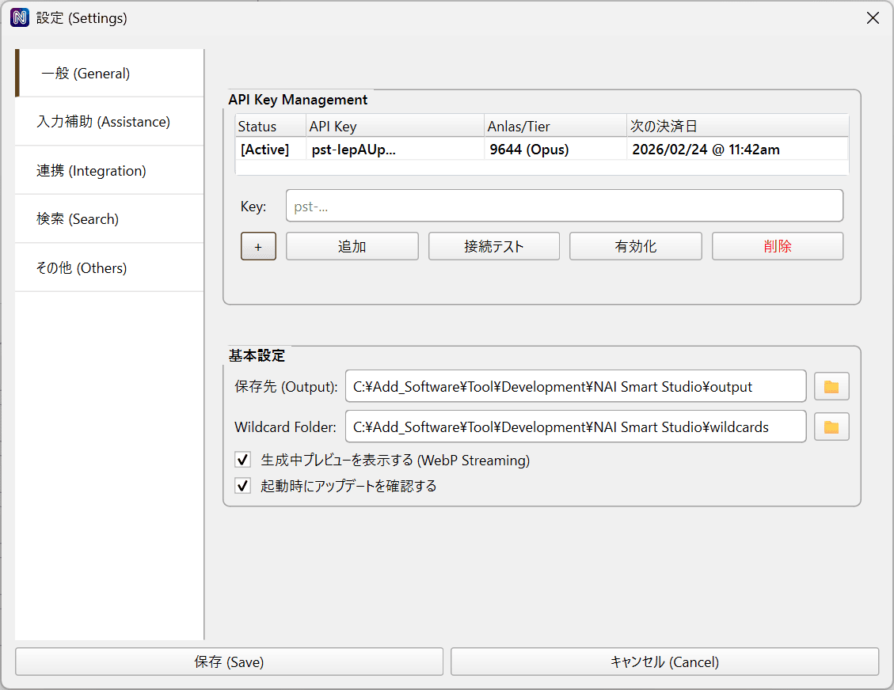Disable the check updates on startup checkbox
894x690 pixels.
(x=243, y=486)
